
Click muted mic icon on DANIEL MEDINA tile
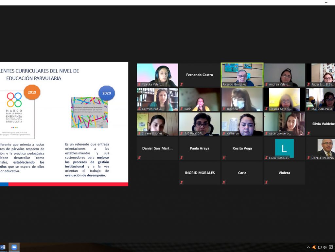[x=309, y=158]
